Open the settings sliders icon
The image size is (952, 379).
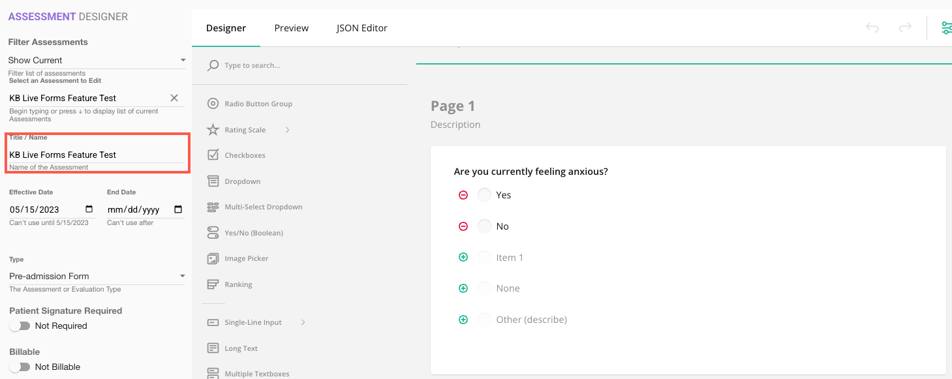[x=945, y=27]
